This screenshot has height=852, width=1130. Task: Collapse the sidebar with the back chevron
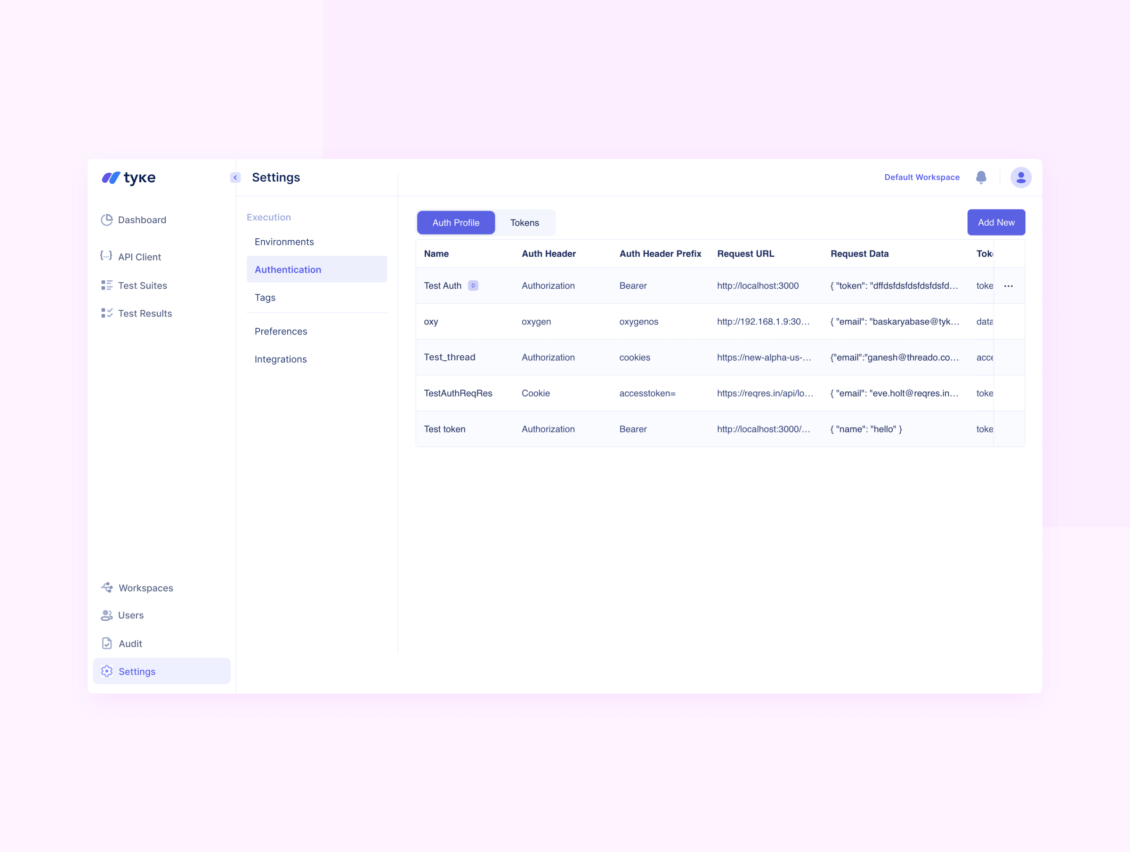click(x=235, y=178)
